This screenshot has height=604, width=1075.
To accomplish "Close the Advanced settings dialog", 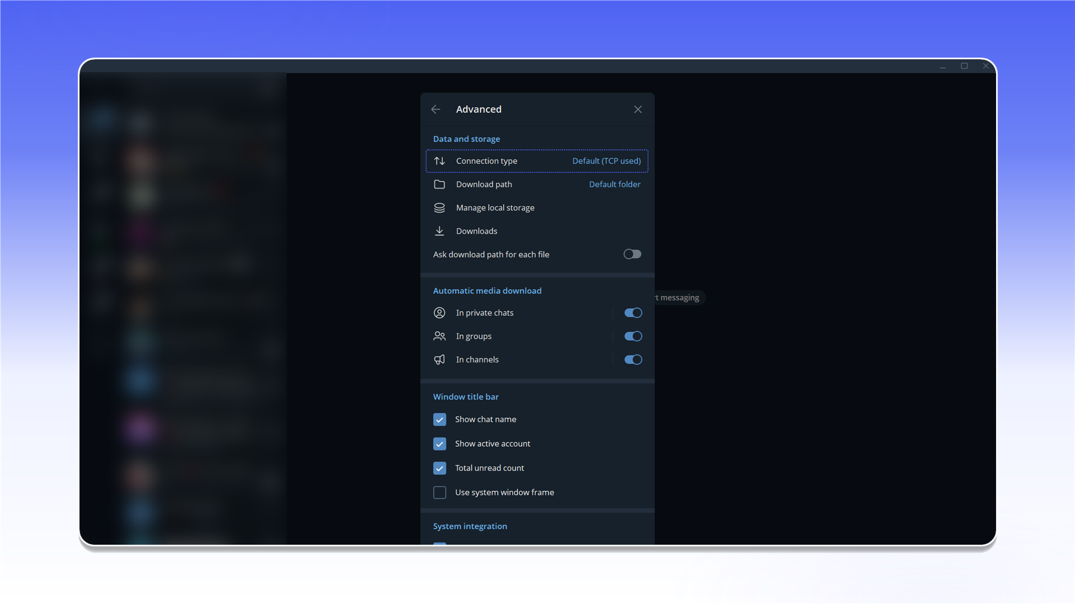I will click(x=638, y=110).
